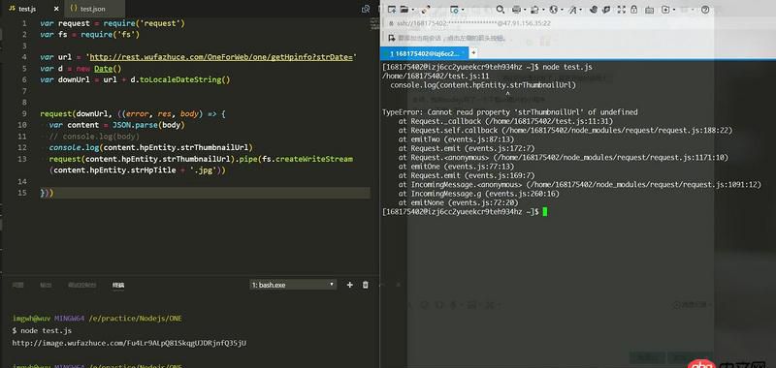The height and width of the screenshot is (368, 776).
Task: Expand dropdown arrow next to the globe icon
Action: coord(562,10)
